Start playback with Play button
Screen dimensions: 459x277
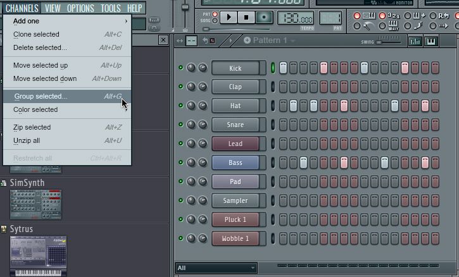pos(229,17)
